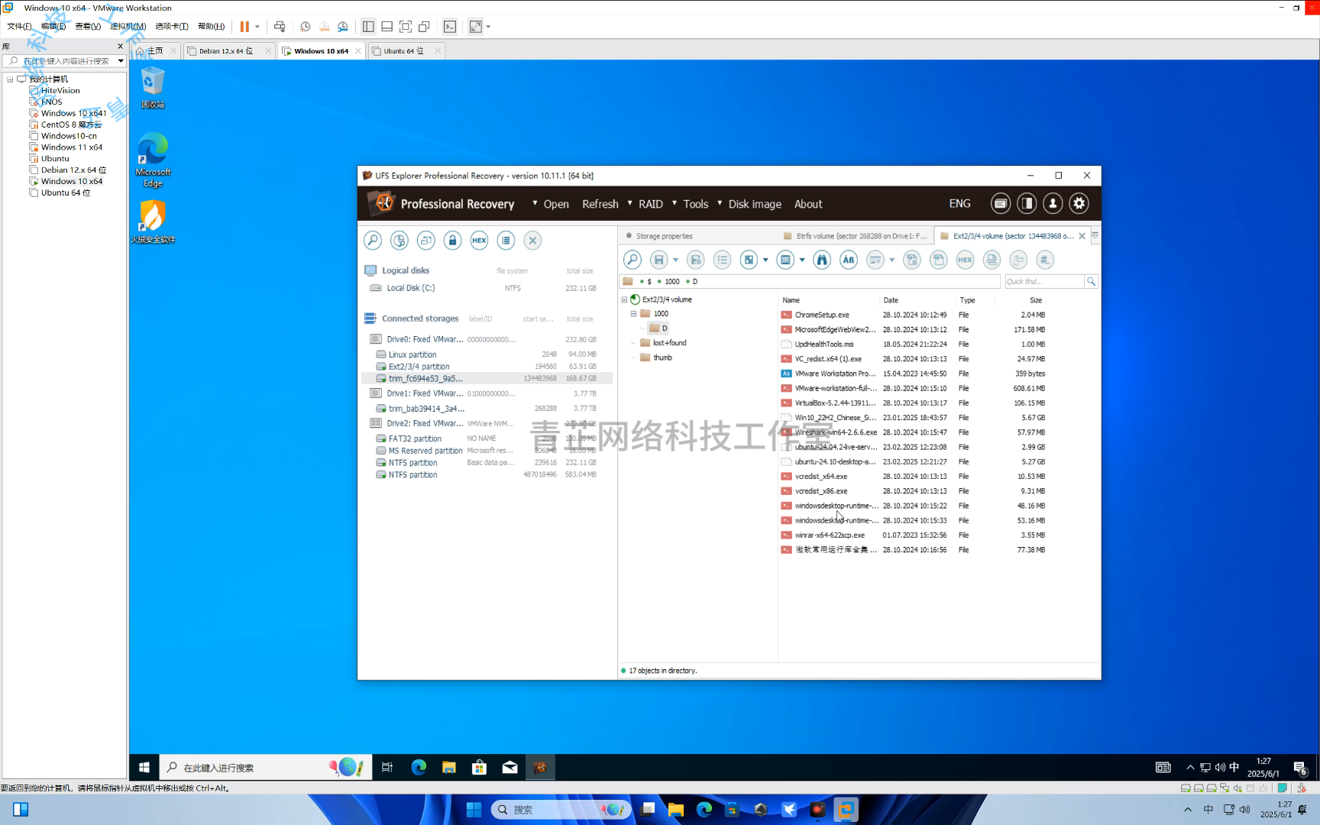Open VMware library search filter dropdown
1320x825 pixels.
point(121,61)
